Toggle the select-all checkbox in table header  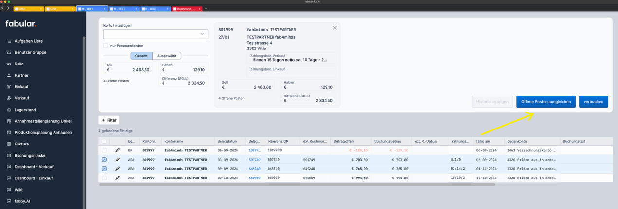click(x=104, y=141)
